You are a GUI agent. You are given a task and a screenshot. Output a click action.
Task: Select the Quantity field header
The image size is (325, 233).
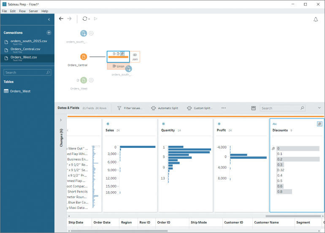coord(168,130)
